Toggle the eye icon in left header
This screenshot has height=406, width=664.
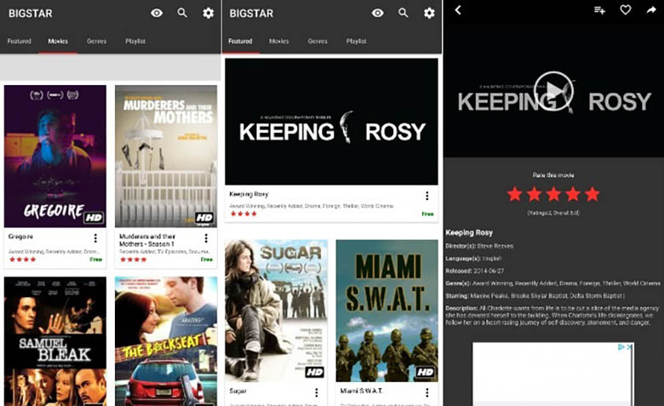(x=157, y=13)
